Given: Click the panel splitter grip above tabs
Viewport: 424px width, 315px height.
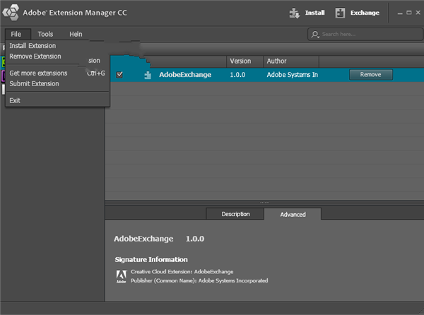Looking at the screenshot, I should (x=264, y=203).
